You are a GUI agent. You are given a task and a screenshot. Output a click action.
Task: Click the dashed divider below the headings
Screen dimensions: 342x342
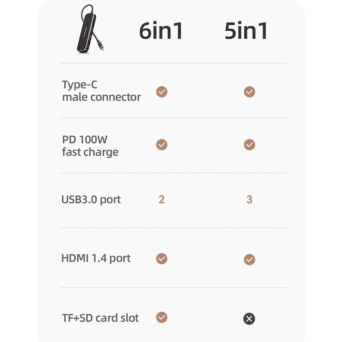pos(173,63)
